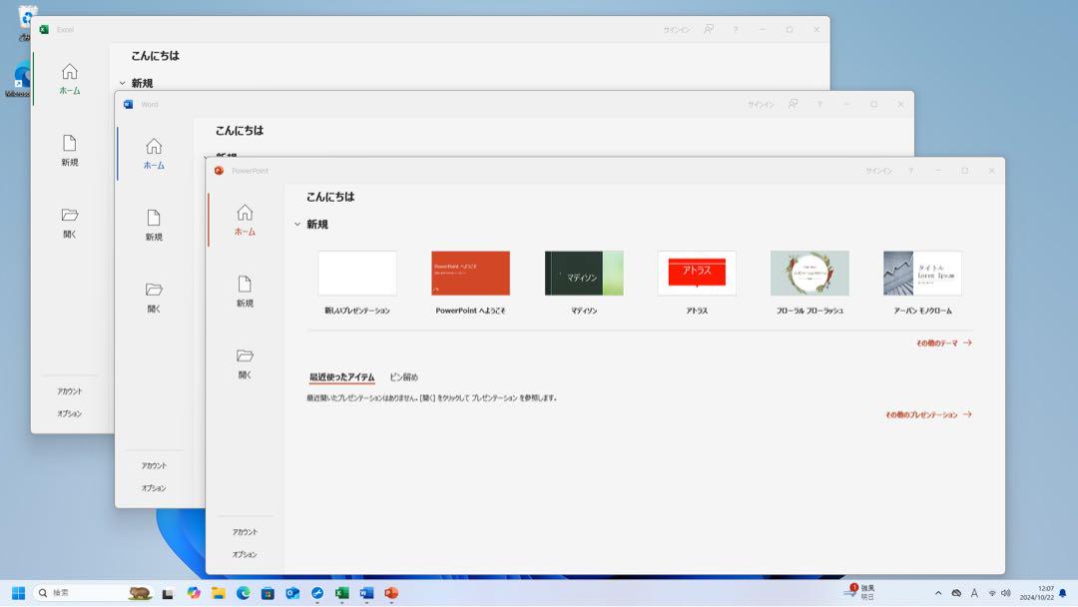Open Microsoft Edge from the taskbar
The width and height of the screenshot is (1078, 607).
(x=243, y=593)
